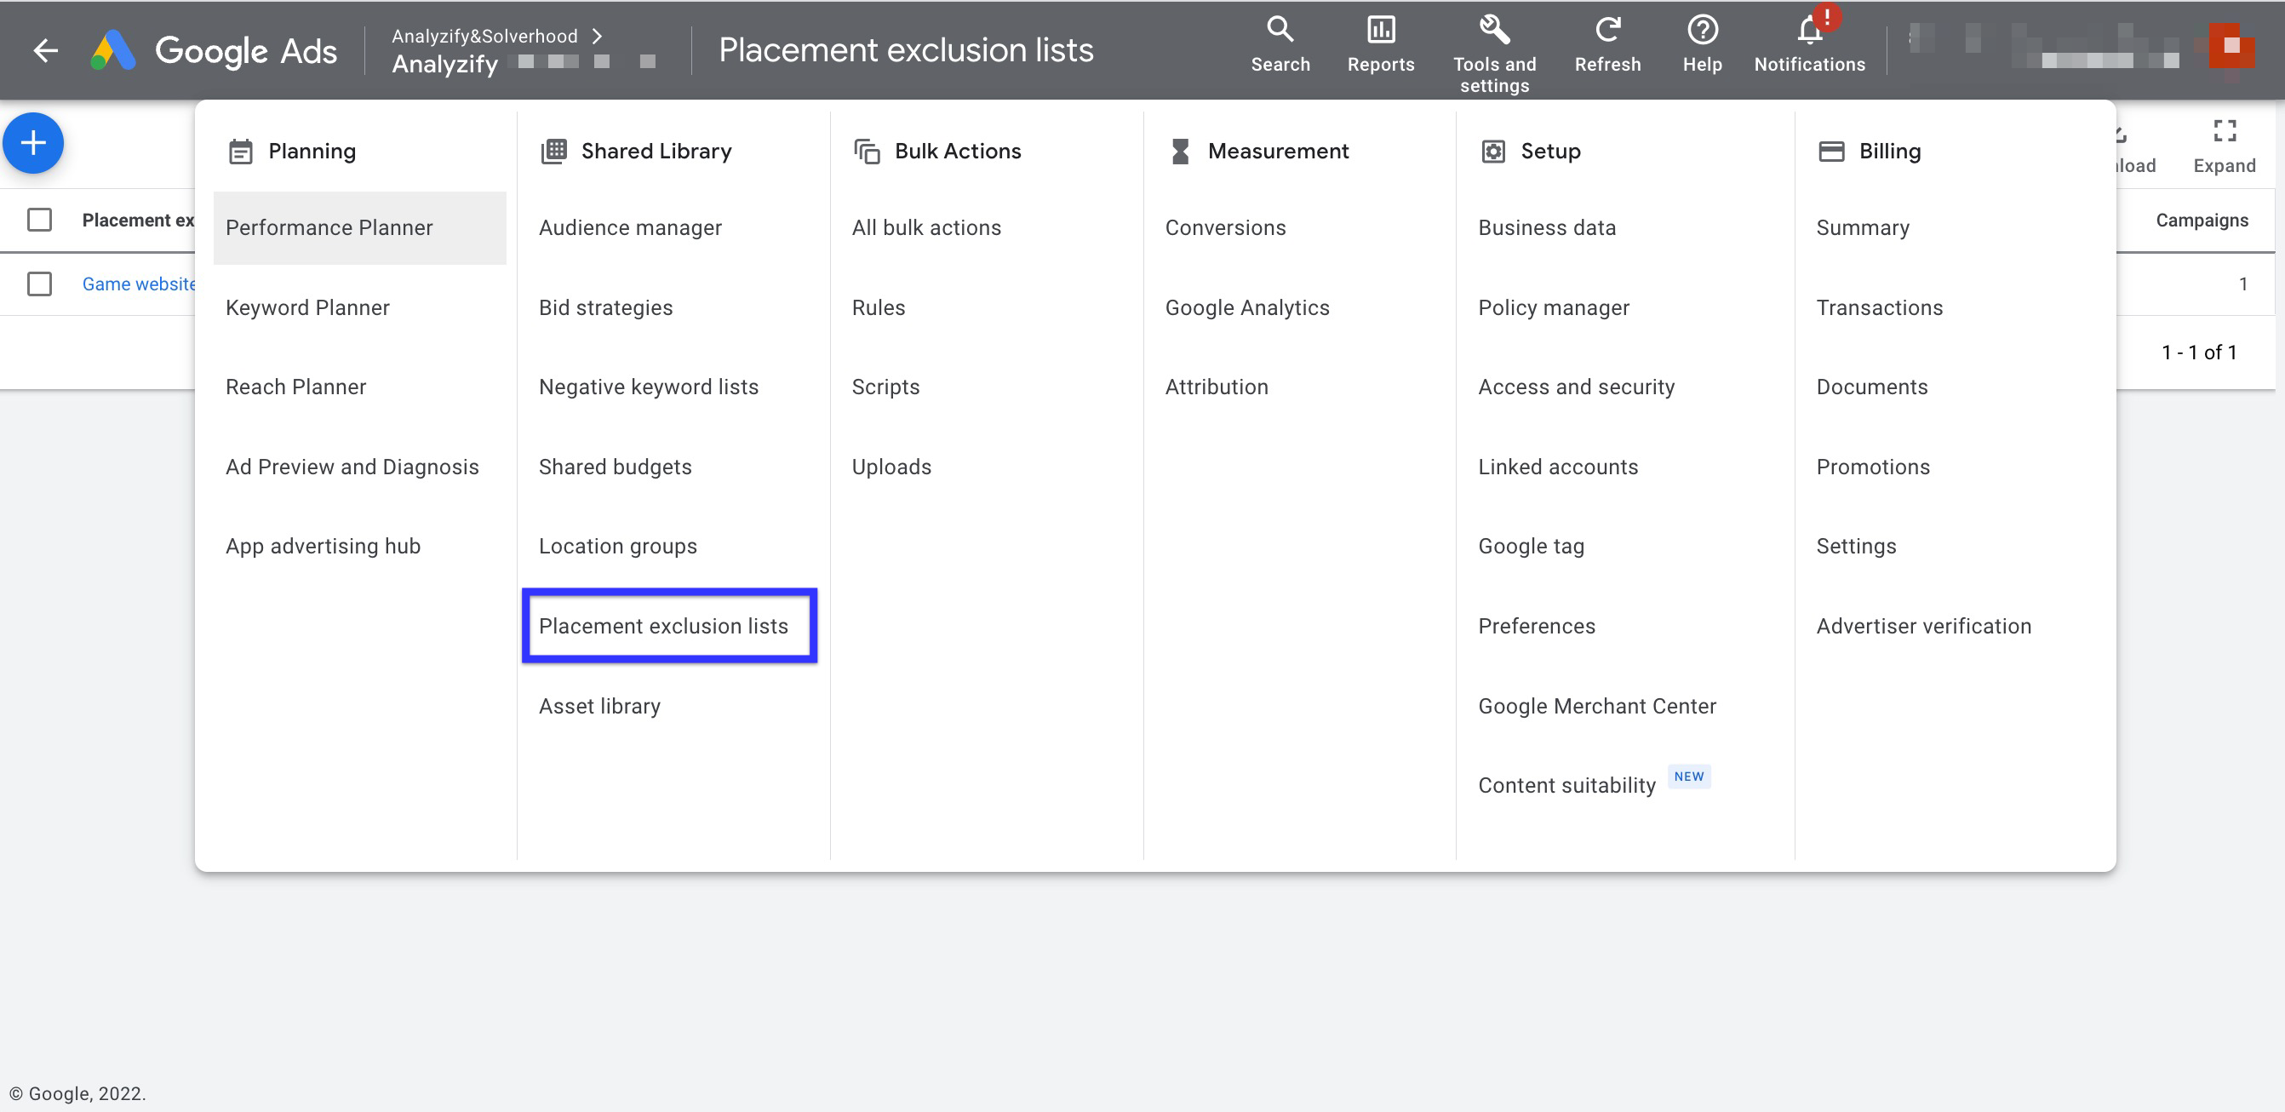The width and height of the screenshot is (2285, 1112).
Task: Click the back arrow icon
Action: tap(45, 50)
